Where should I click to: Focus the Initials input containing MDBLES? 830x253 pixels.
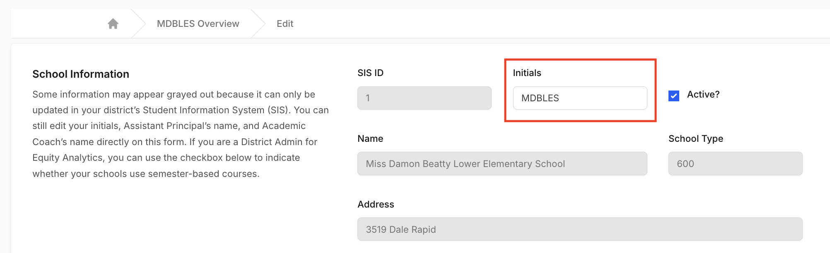coord(580,98)
